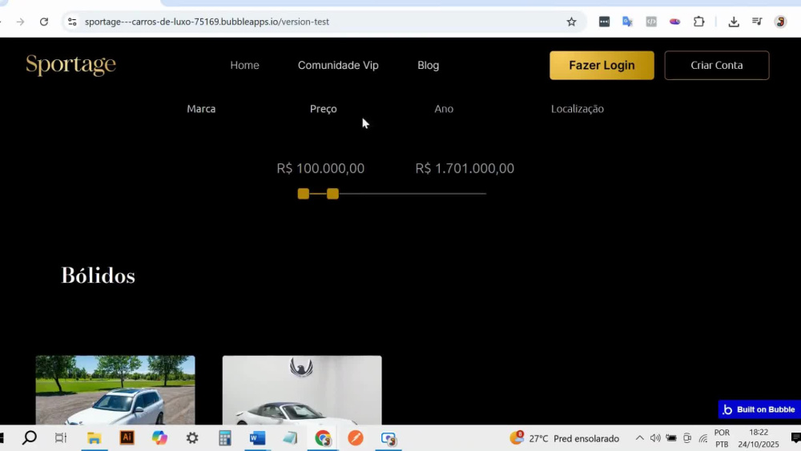
Task: Open Settings gear in the taskbar
Action: 192,437
